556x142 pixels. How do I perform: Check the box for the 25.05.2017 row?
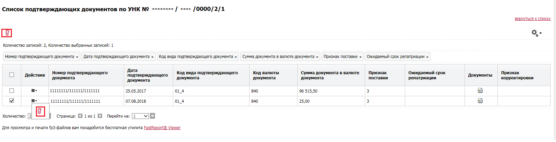12,90
